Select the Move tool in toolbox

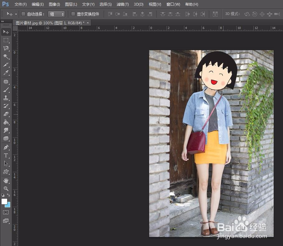6,32
